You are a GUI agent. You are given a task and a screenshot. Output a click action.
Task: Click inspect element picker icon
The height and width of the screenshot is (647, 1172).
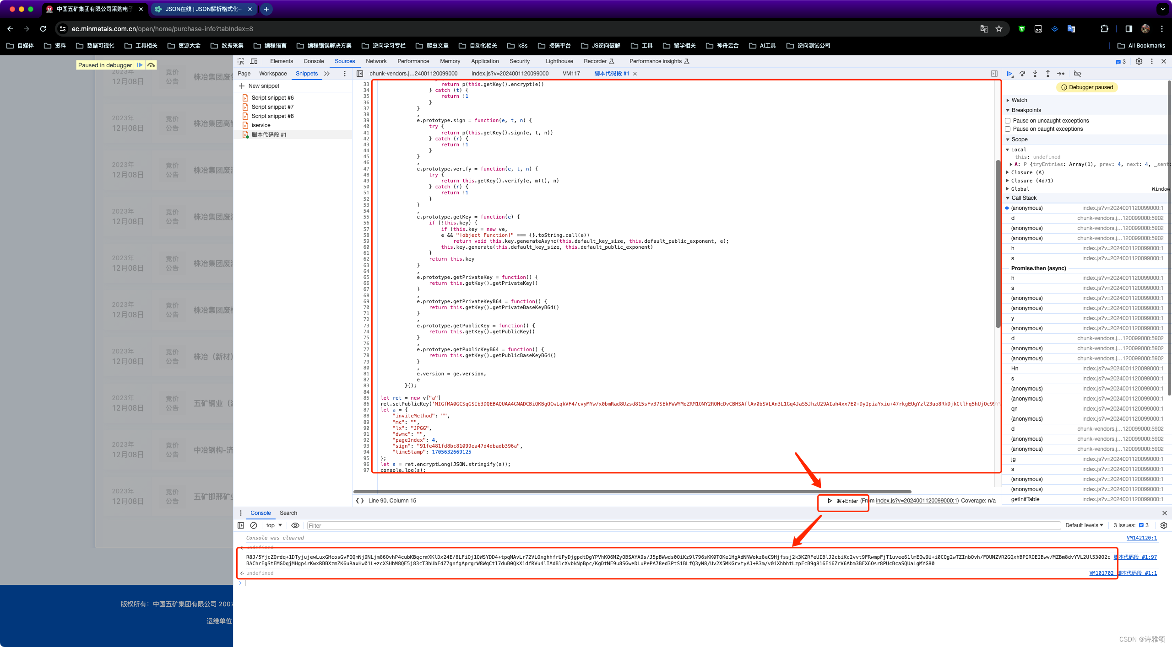(241, 61)
